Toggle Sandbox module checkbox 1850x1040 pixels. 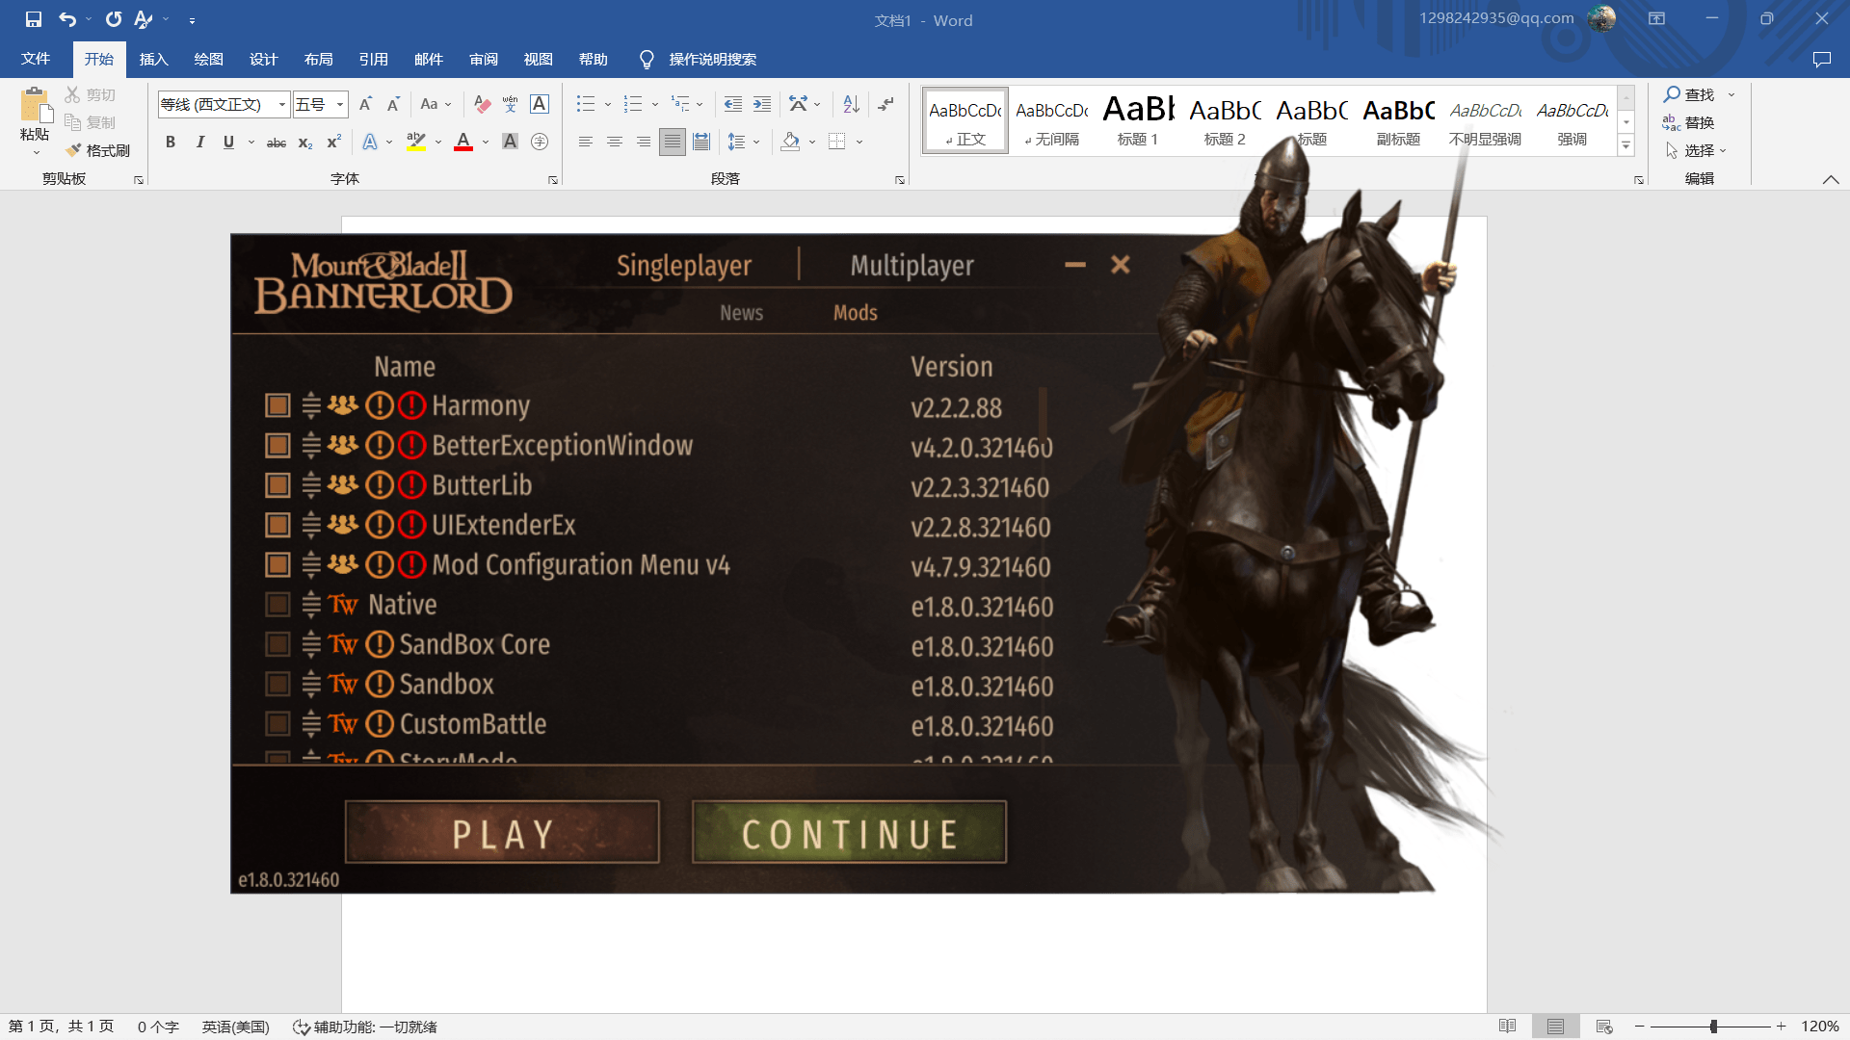tap(277, 684)
